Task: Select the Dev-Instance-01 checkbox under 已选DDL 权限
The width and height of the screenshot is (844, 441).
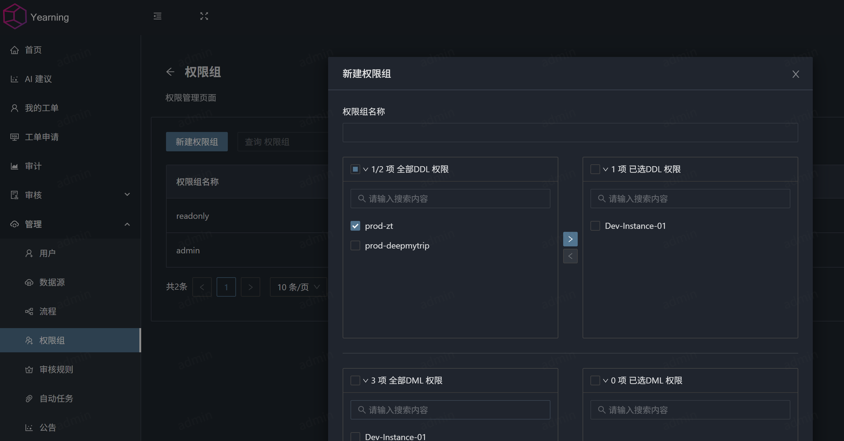Action: (595, 225)
